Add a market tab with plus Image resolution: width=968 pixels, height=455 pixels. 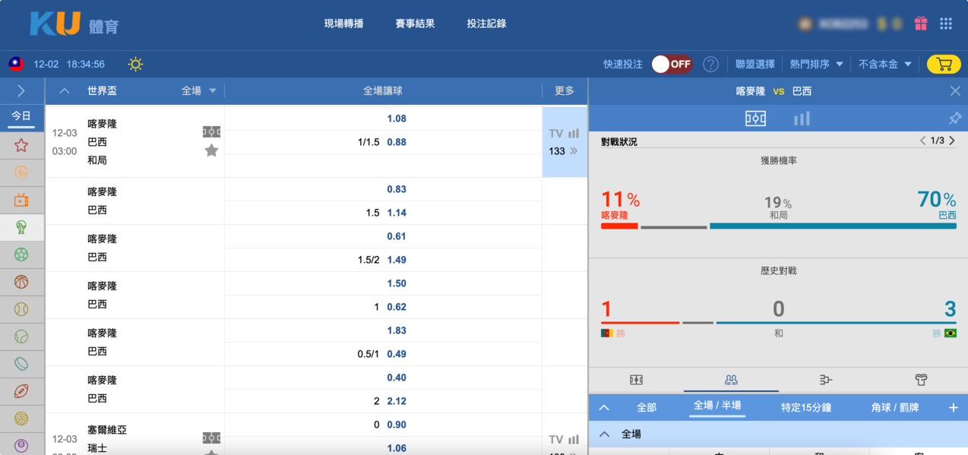[x=954, y=408]
